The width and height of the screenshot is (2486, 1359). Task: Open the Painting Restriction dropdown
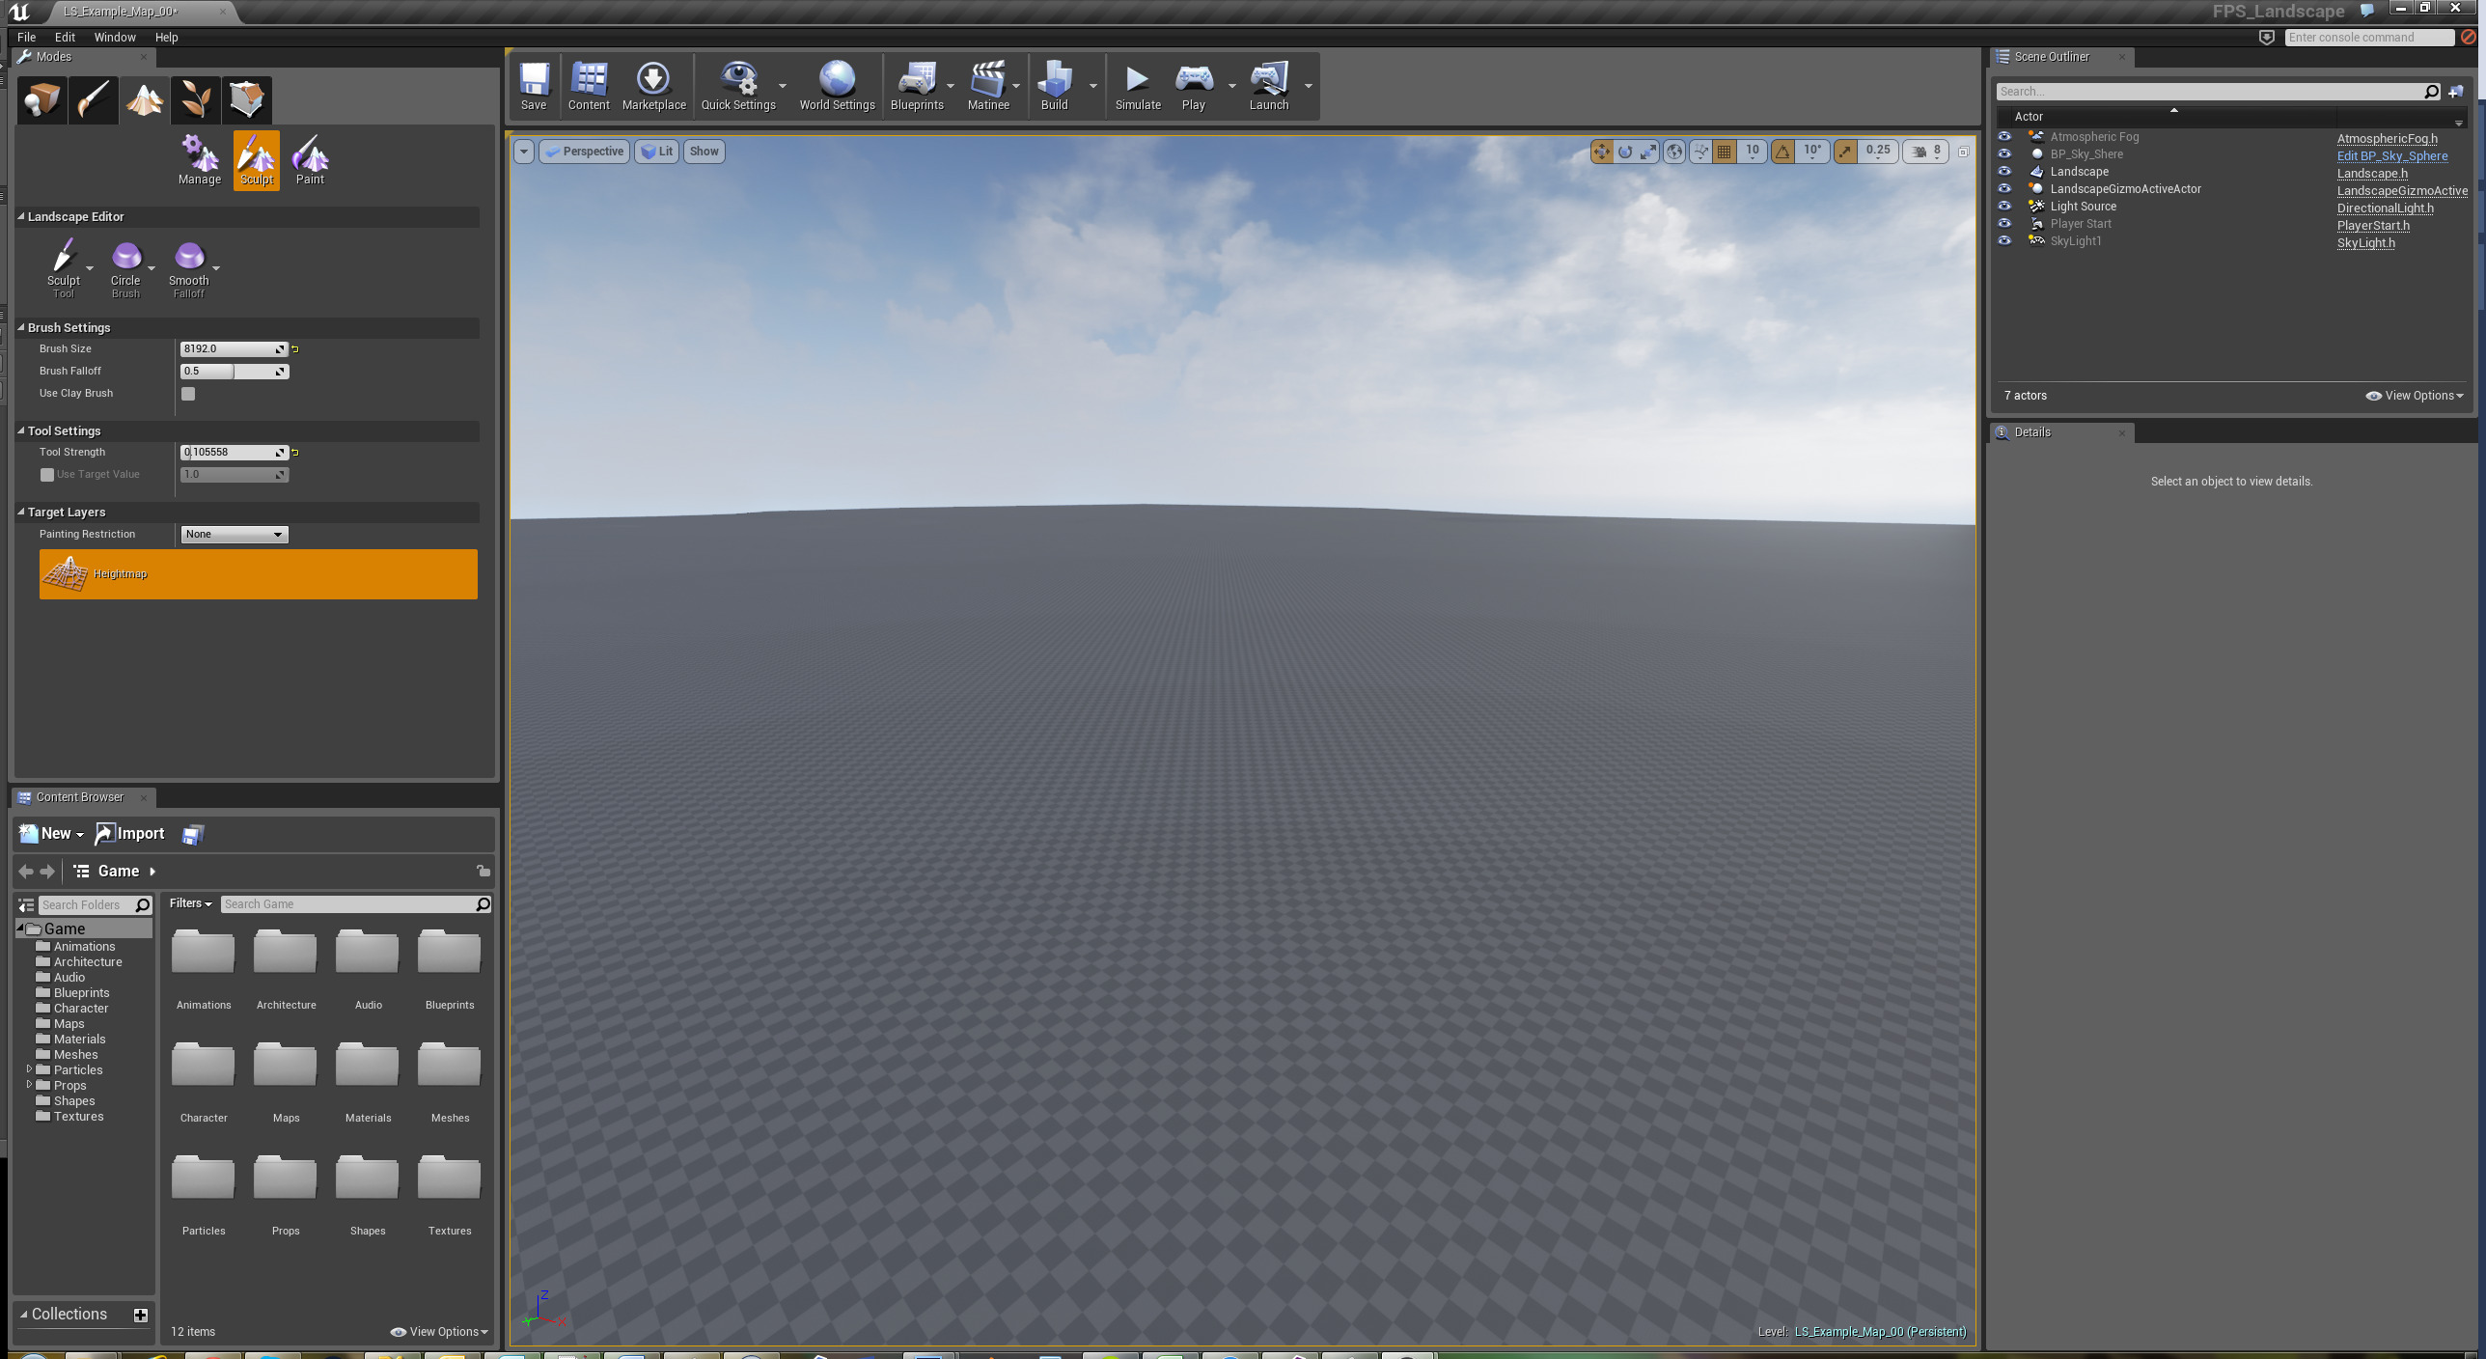[234, 534]
